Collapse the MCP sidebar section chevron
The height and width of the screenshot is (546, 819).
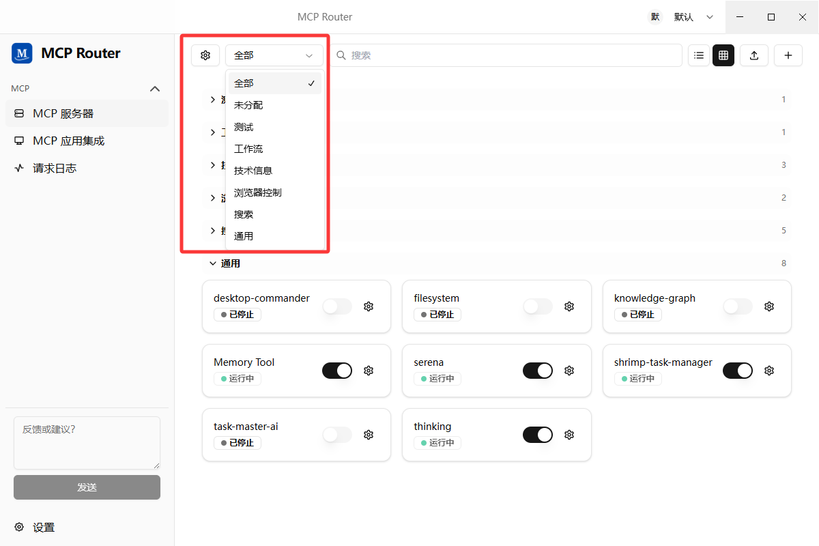tap(155, 89)
